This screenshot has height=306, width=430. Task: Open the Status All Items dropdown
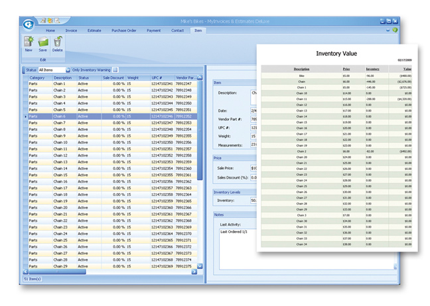pyautogui.click(x=67, y=70)
